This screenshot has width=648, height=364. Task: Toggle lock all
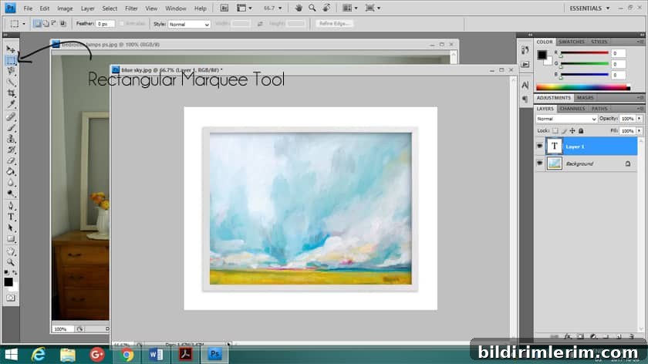click(x=581, y=131)
